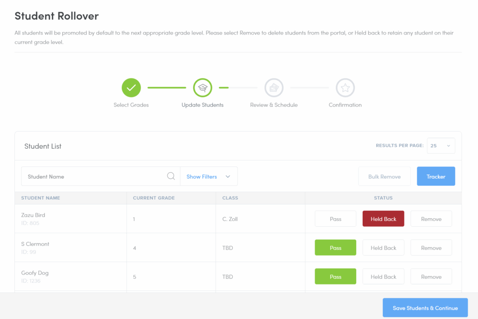
Task: Toggle Pass for Goofy Dog
Action: point(335,277)
